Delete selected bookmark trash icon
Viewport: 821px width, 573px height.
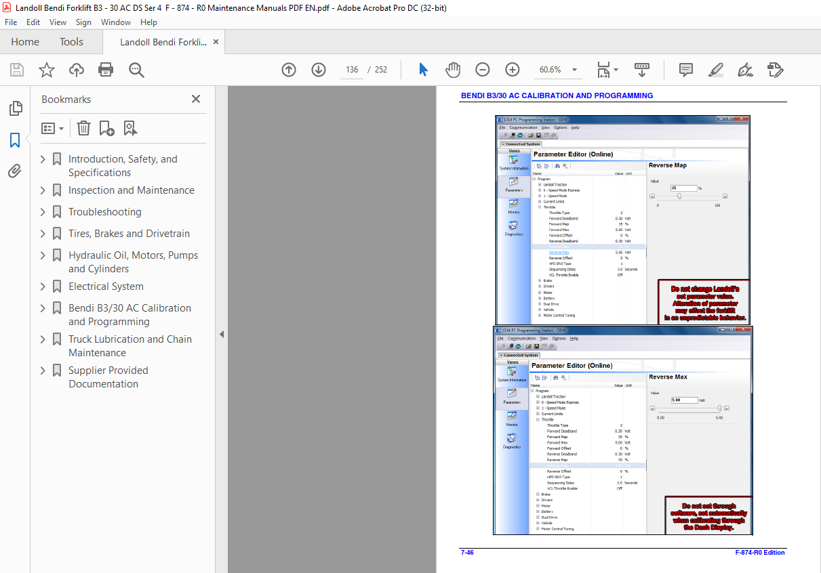coord(83,128)
